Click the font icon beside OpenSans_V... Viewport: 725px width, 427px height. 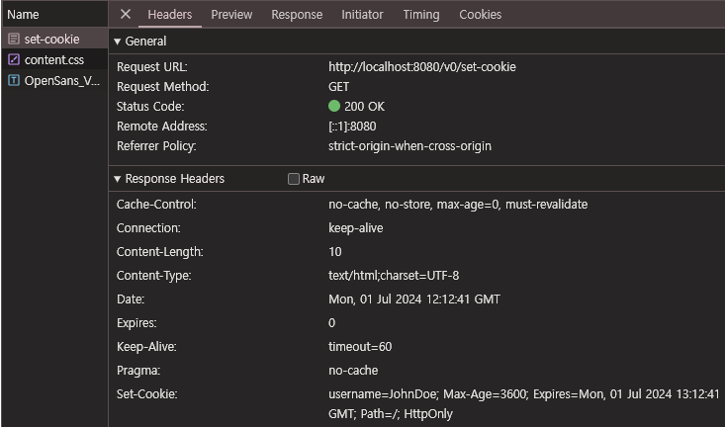click(14, 80)
